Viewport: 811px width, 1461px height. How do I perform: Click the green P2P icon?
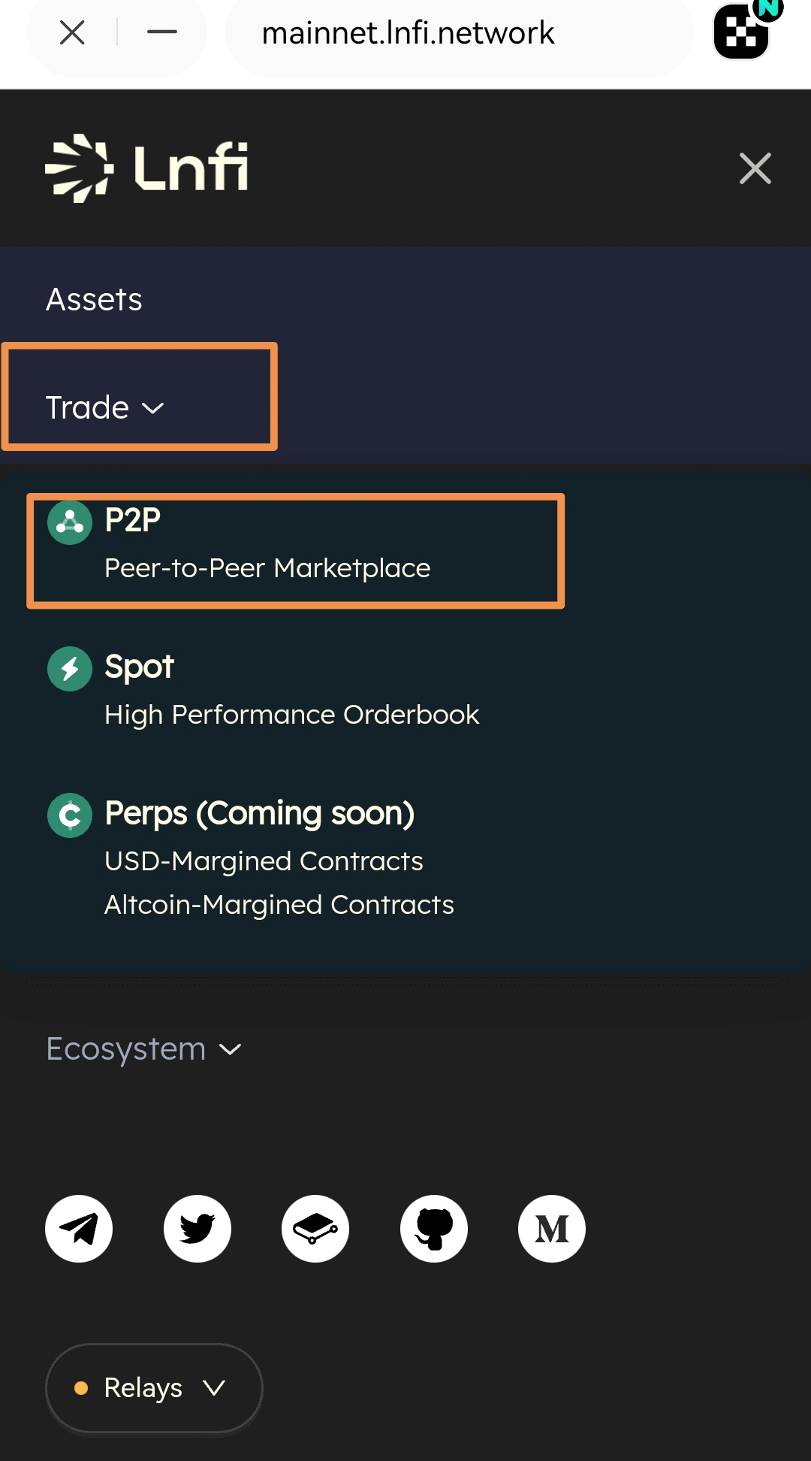70,522
